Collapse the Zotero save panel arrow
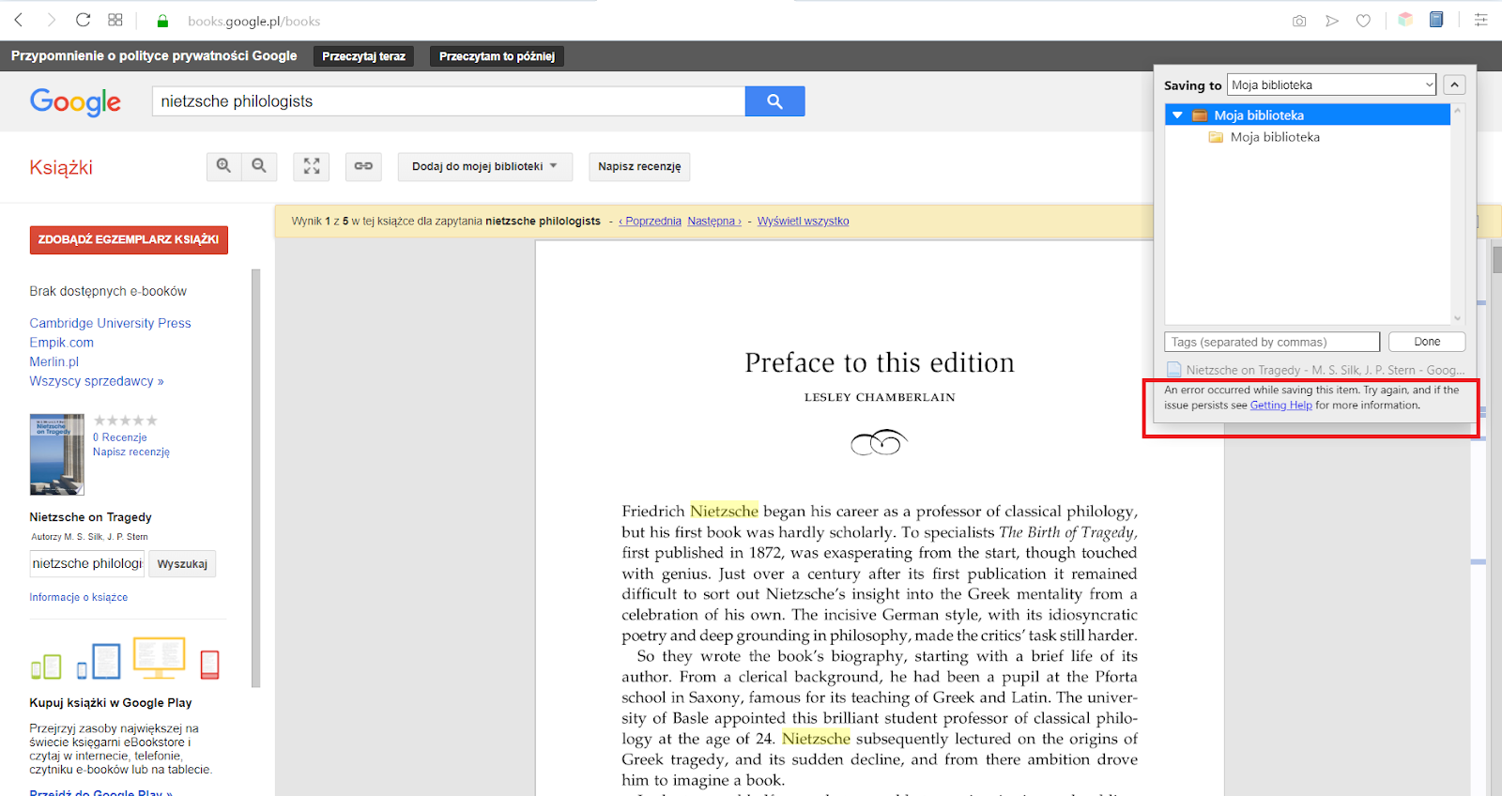This screenshot has width=1502, height=796. pyautogui.click(x=1454, y=84)
